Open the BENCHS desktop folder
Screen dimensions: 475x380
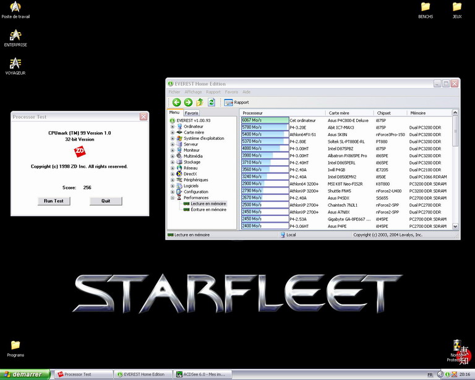[426, 11]
